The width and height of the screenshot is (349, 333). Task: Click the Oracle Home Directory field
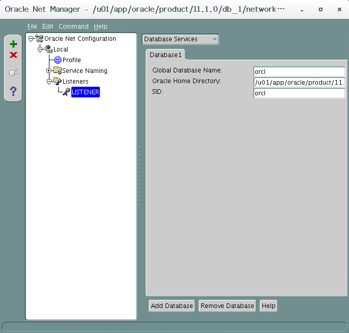(300, 83)
